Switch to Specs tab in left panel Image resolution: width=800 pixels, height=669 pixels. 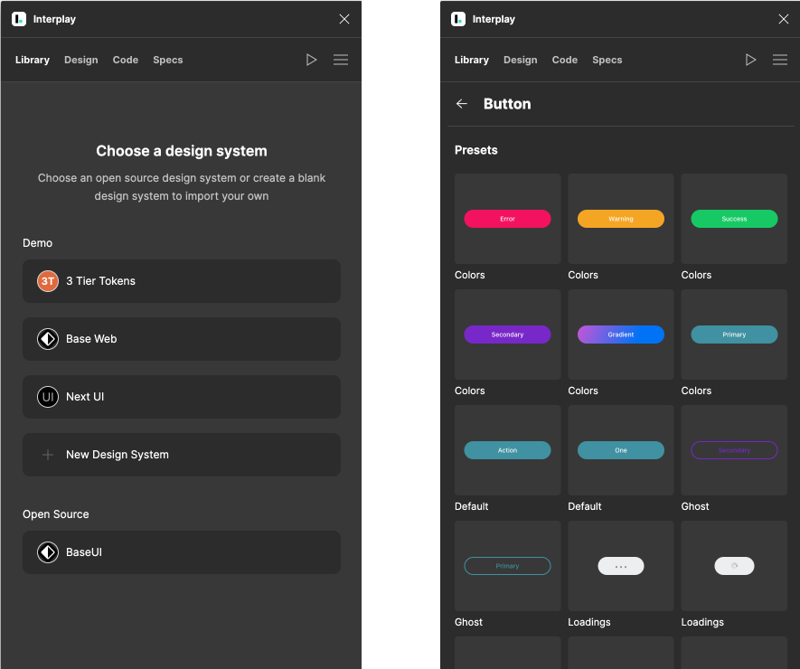pos(168,60)
